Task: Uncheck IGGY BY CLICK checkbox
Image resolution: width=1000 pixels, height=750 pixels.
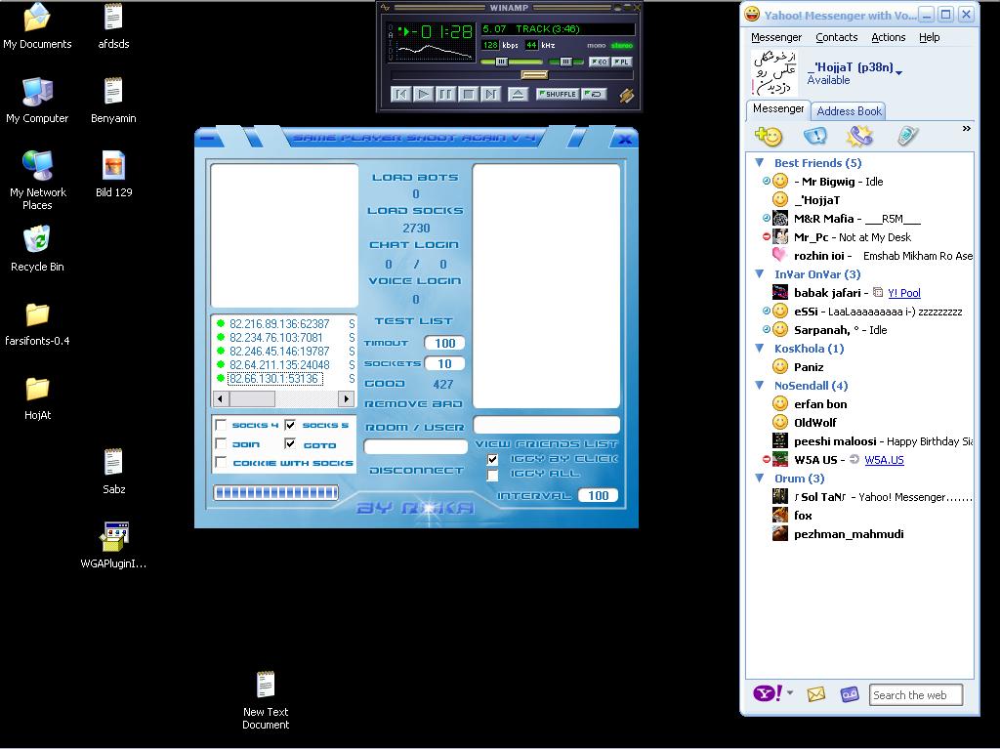Action: (492, 459)
